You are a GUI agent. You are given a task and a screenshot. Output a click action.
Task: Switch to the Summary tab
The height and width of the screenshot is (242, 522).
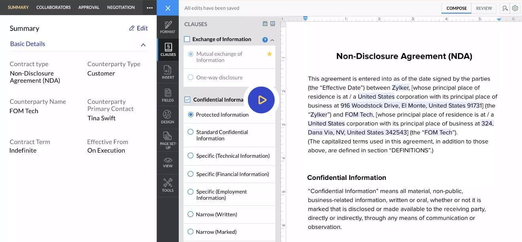(x=18, y=8)
